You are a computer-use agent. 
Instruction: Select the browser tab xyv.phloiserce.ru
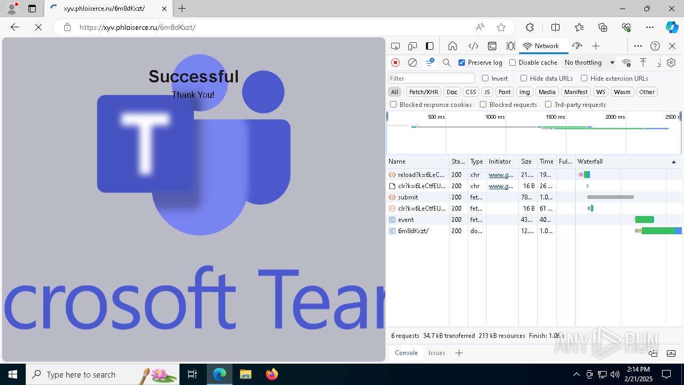107,8
